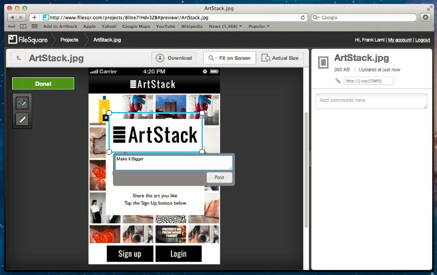Screen dimensions: 437x275
Task: Open the Yahoo! bookmark
Action: click(109, 27)
